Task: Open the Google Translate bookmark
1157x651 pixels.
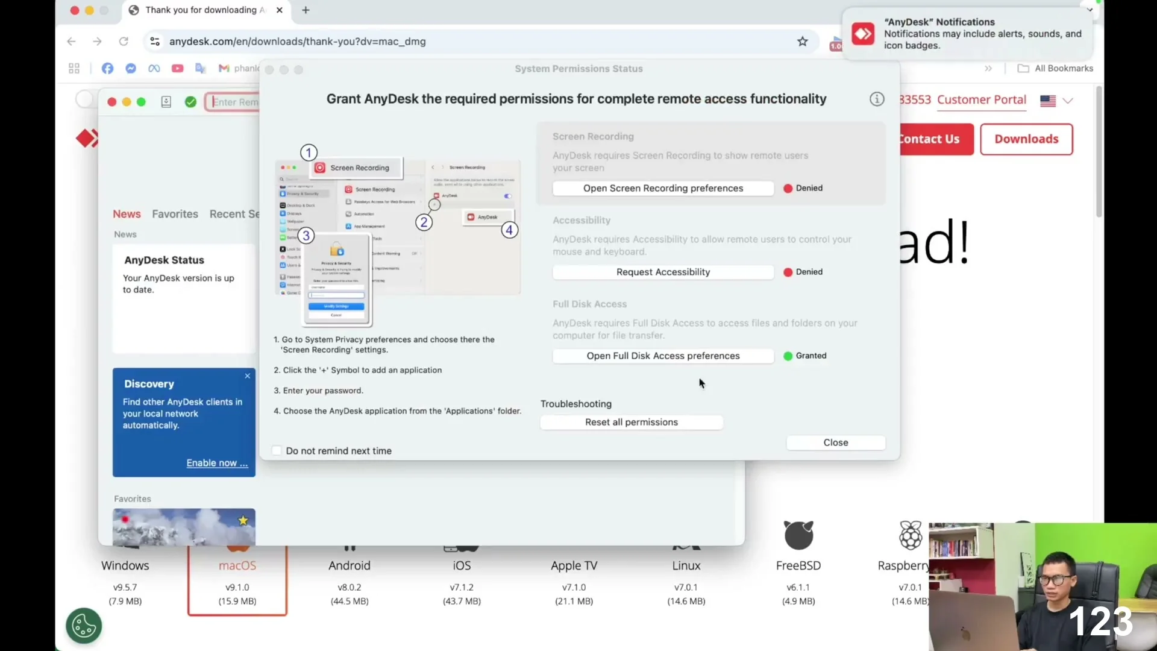Action: coord(201,69)
